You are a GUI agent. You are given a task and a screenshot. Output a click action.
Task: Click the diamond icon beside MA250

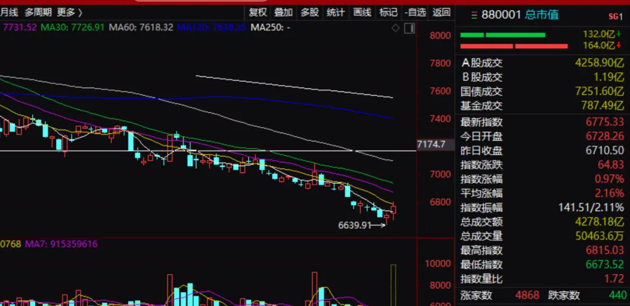coord(395,27)
